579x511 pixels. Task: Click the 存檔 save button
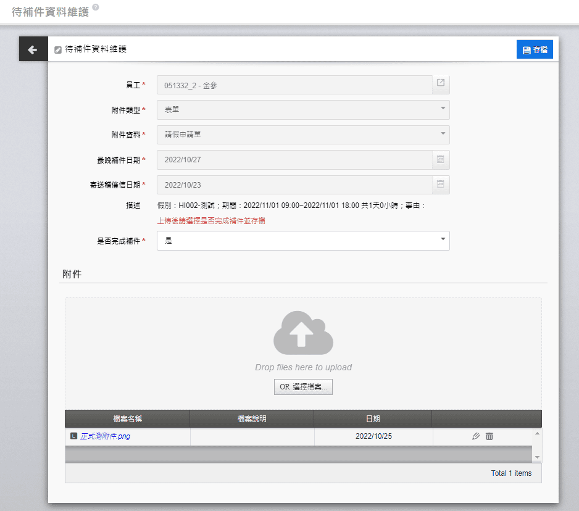coord(535,50)
